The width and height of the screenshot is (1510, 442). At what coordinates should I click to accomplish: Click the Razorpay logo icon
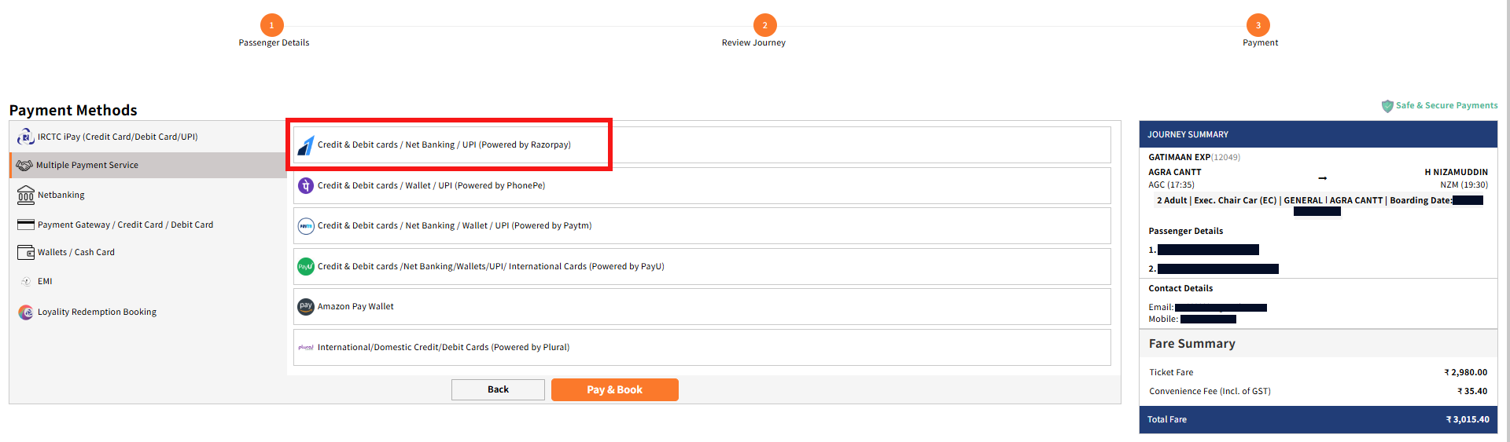click(306, 145)
